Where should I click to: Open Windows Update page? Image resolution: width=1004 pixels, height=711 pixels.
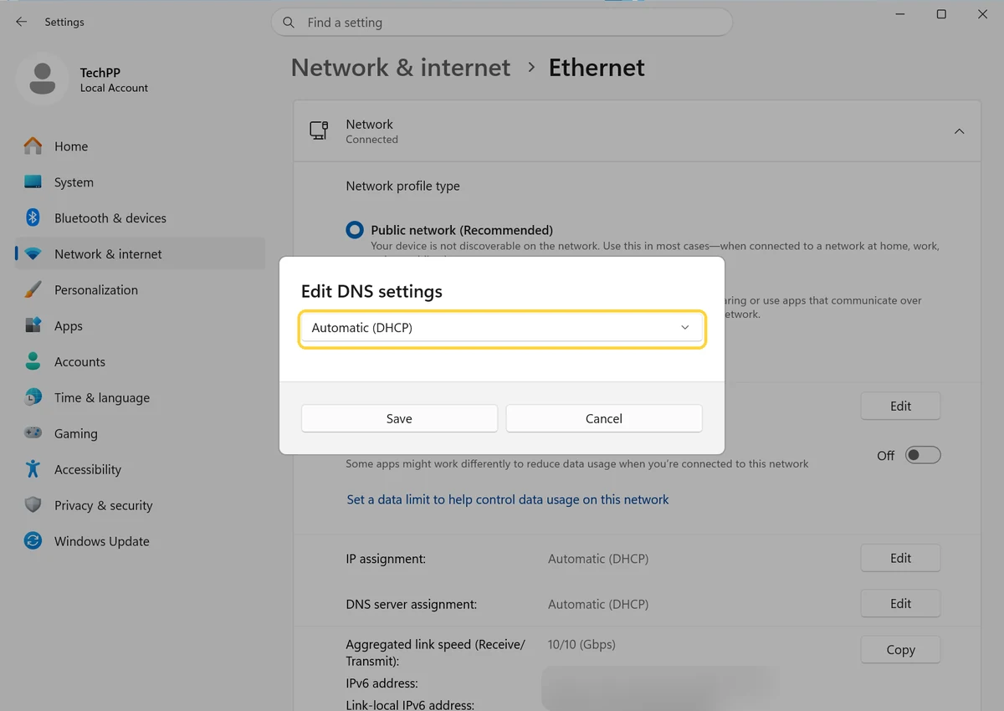102,541
